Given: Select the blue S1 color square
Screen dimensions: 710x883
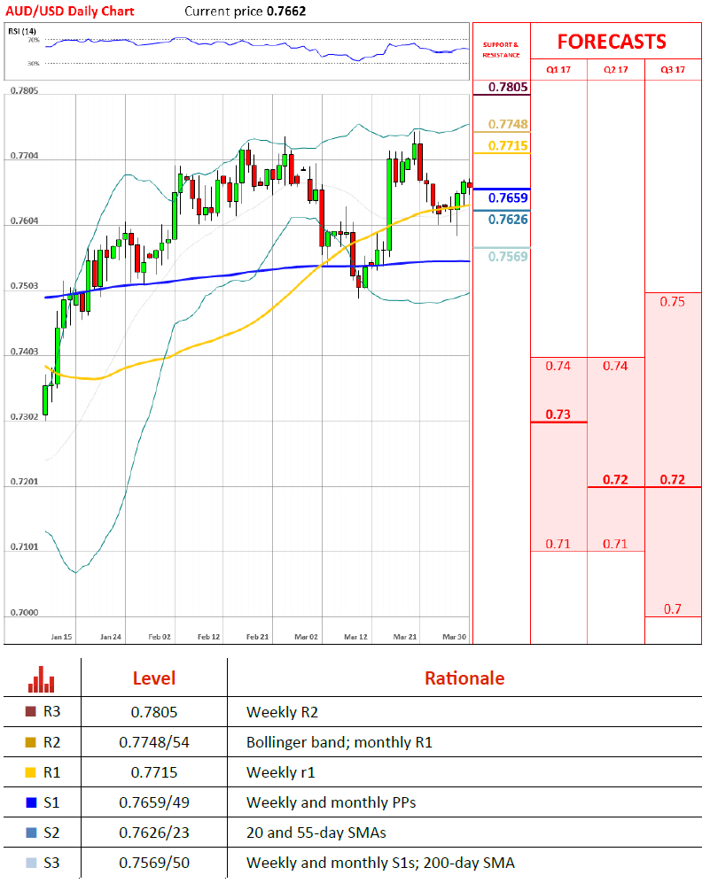Looking at the screenshot, I should [x=33, y=802].
